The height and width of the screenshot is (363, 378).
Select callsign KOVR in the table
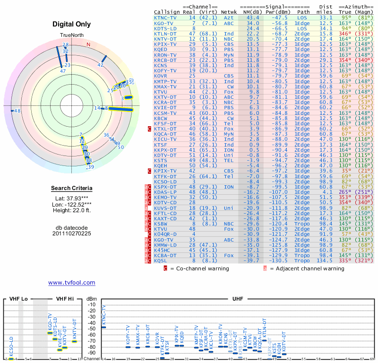coord(161,76)
